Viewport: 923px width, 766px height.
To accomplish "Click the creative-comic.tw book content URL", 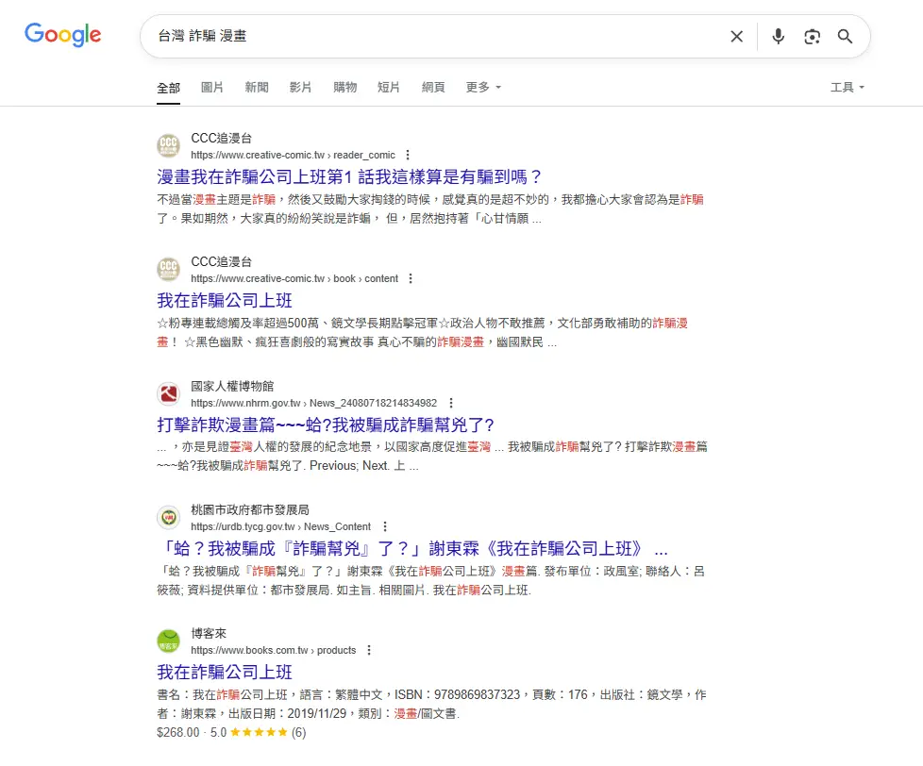I will pyautogui.click(x=294, y=278).
